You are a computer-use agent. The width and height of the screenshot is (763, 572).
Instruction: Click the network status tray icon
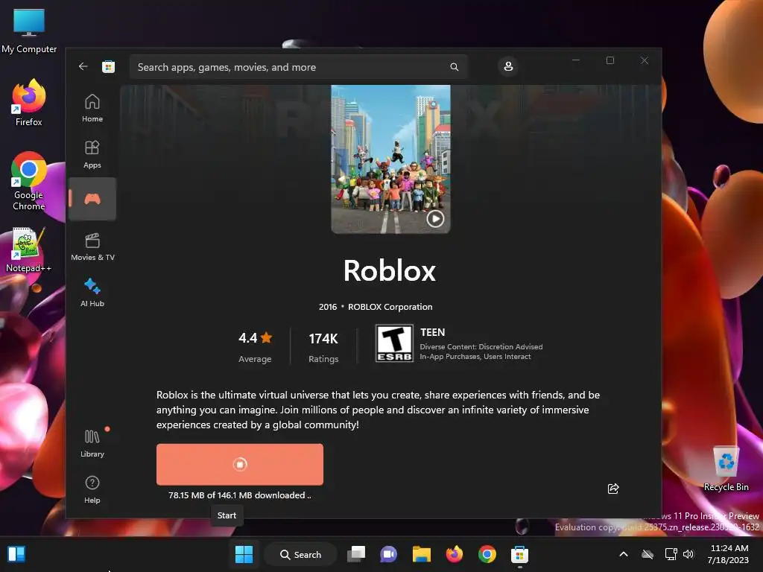point(671,554)
